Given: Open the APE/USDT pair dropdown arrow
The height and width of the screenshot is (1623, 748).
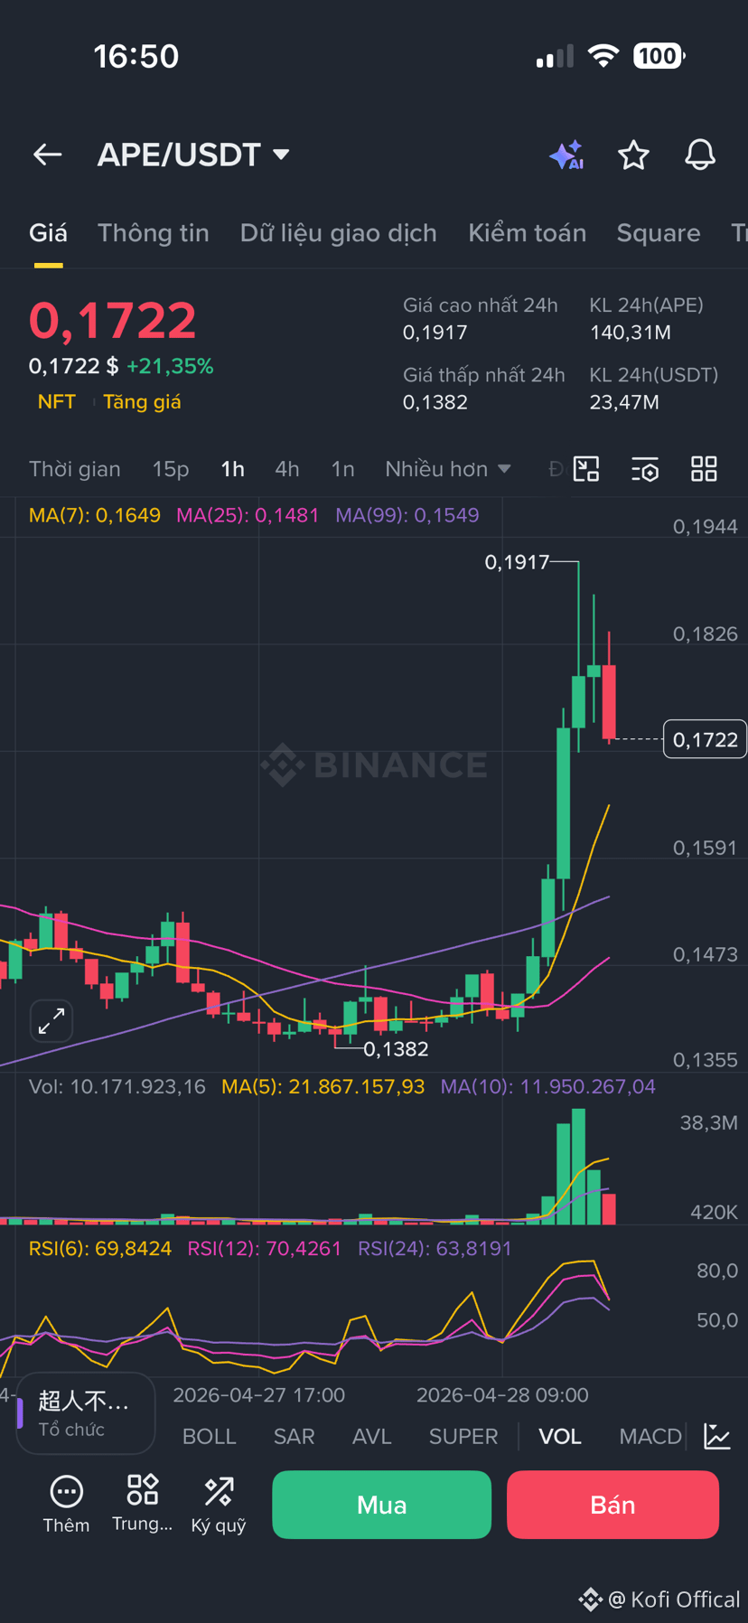Looking at the screenshot, I should (x=282, y=155).
